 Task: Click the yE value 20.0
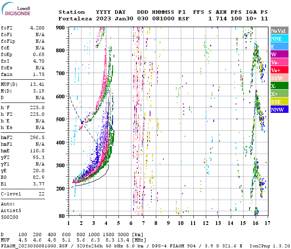(x=39, y=171)
